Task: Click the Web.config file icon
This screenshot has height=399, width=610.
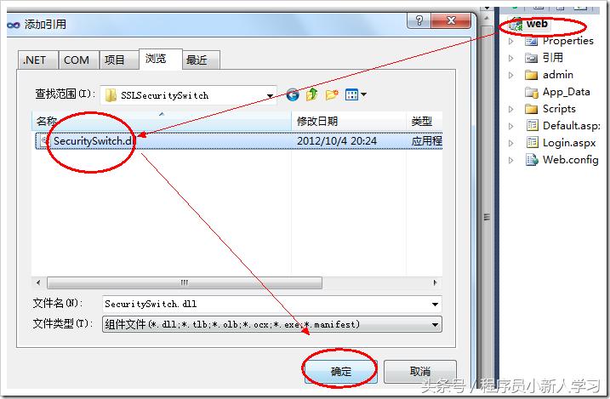Action: [532, 160]
